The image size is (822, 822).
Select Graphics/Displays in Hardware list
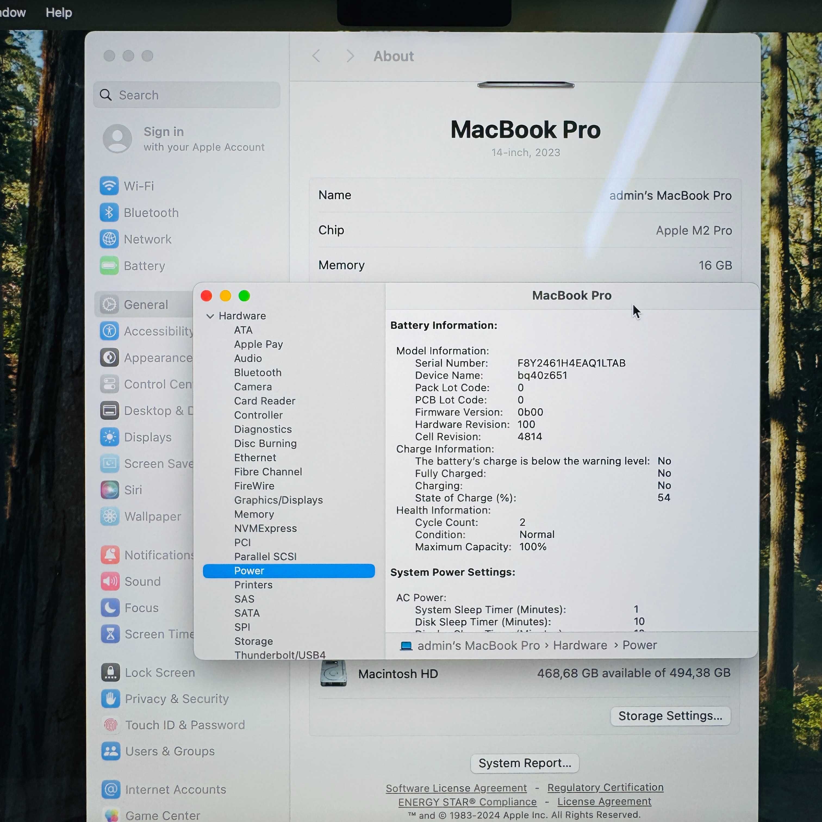[279, 500]
